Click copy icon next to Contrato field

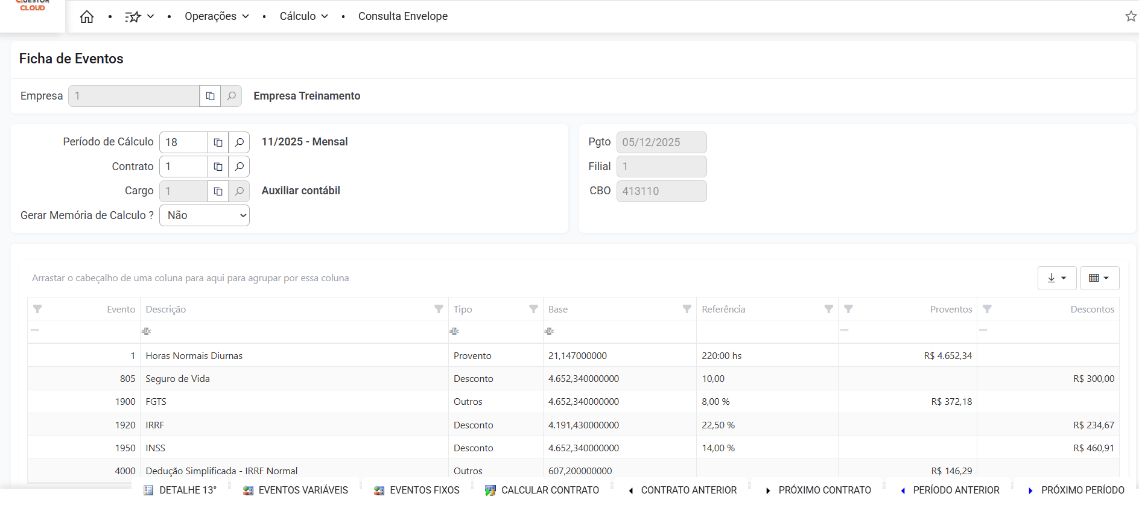(x=218, y=167)
